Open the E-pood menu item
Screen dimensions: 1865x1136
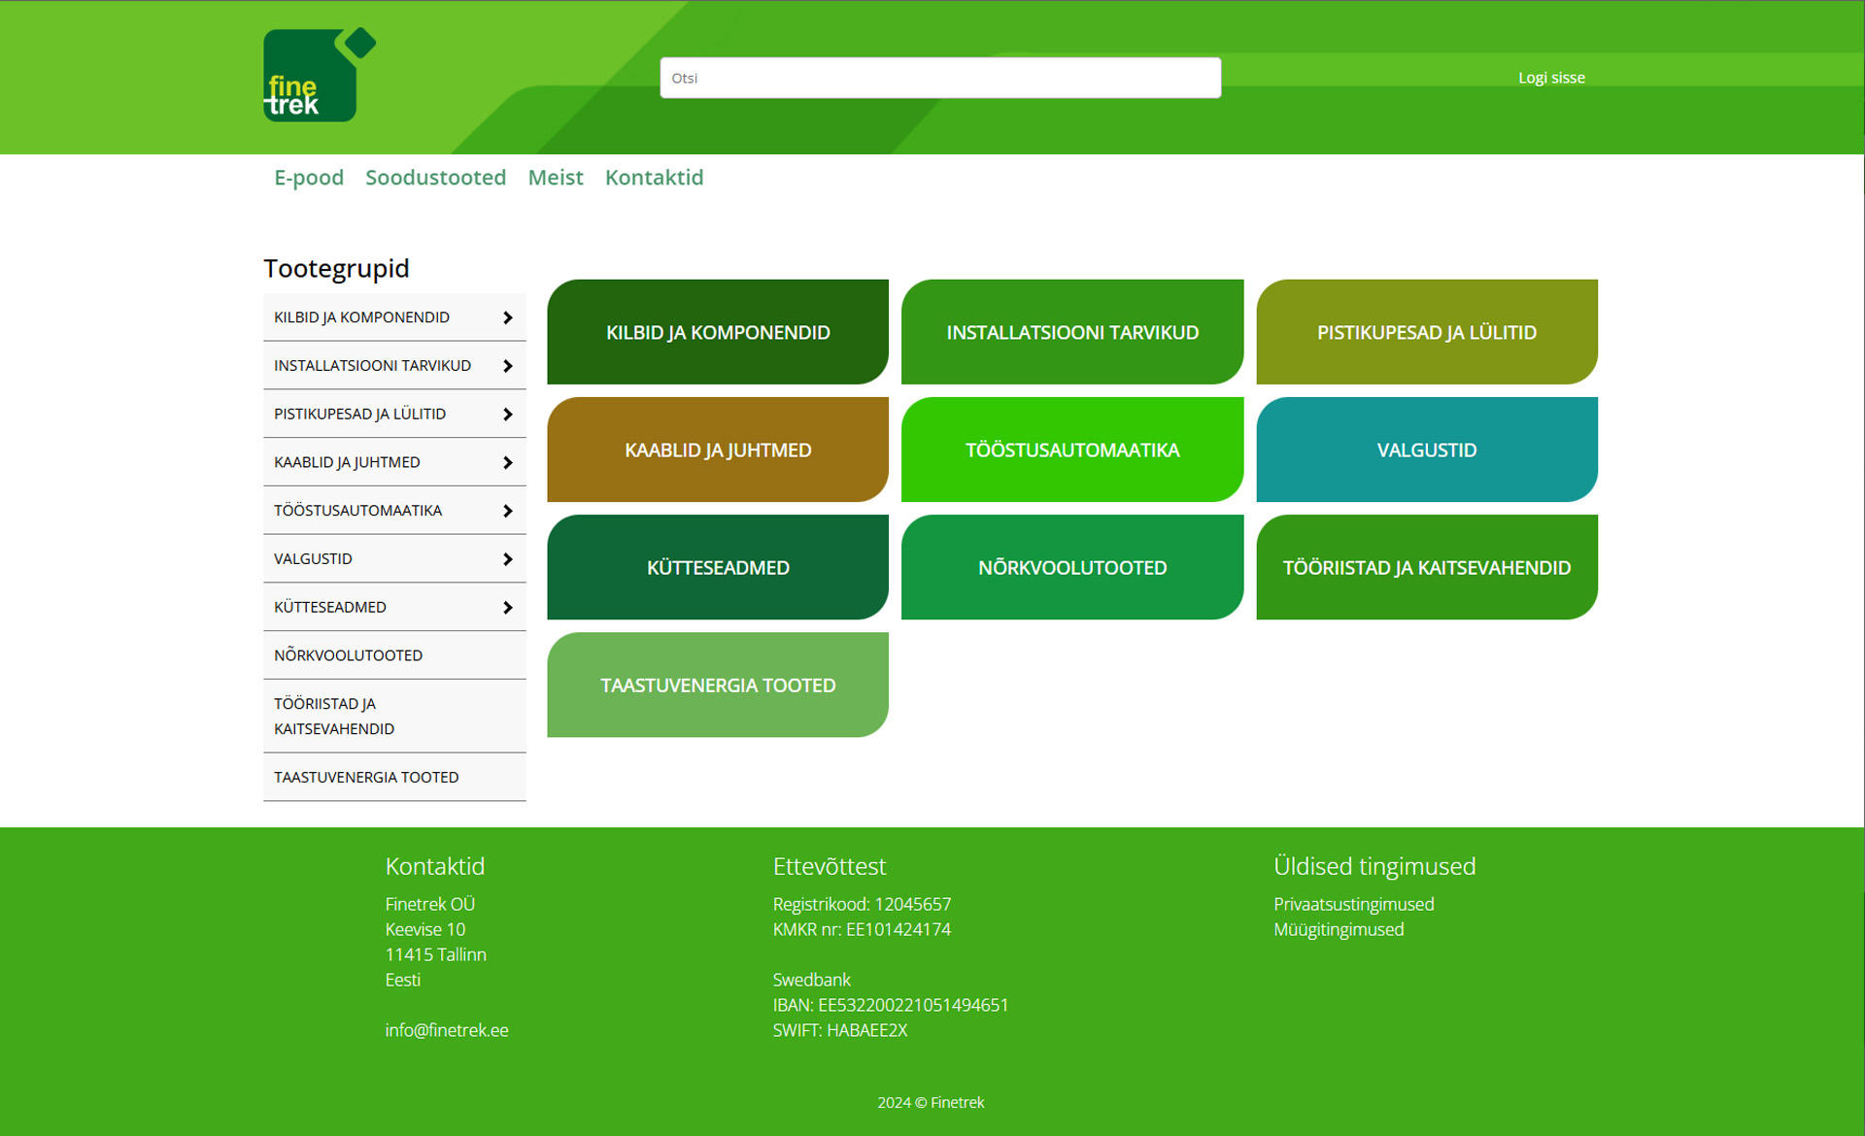tap(309, 178)
